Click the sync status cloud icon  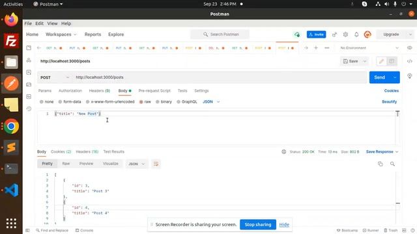tap(297, 34)
